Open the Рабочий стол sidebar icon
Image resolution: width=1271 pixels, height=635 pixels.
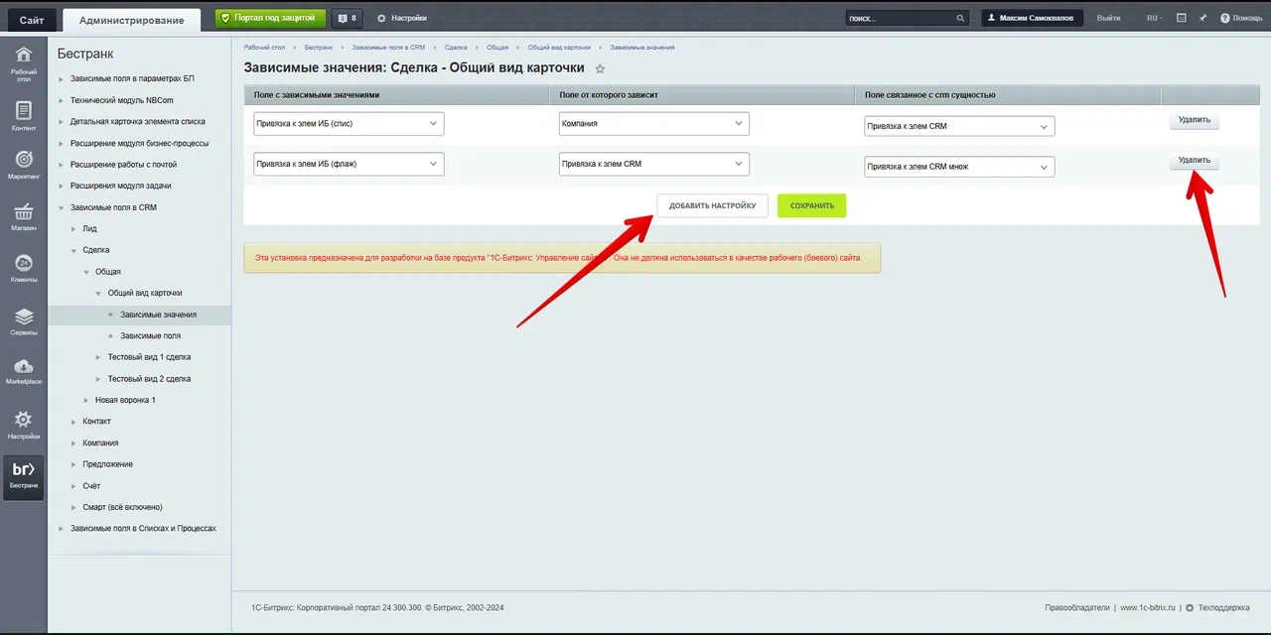(x=24, y=61)
